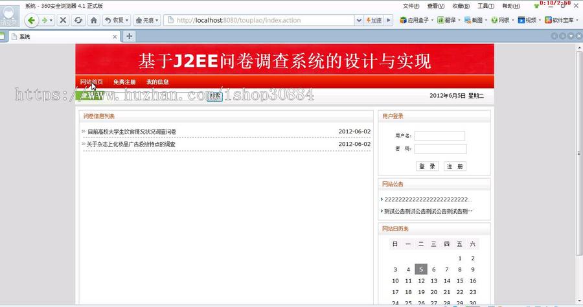Open the 截图 screenshot tool
The height and width of the screenshot is (307, 583).
474,20
